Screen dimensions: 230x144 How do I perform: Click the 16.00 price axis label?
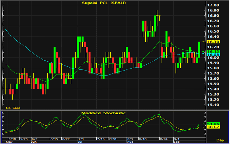[x=213, y=57]
